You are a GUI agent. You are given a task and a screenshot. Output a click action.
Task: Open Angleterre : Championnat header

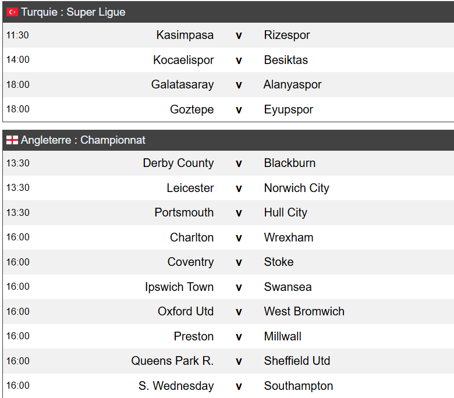coord(83,140)
